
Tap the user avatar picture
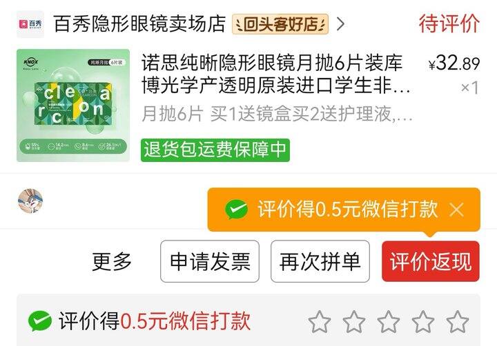(x=30, y=201)
